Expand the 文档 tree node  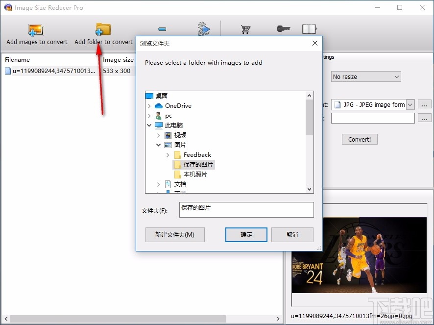tap(157, 184)
